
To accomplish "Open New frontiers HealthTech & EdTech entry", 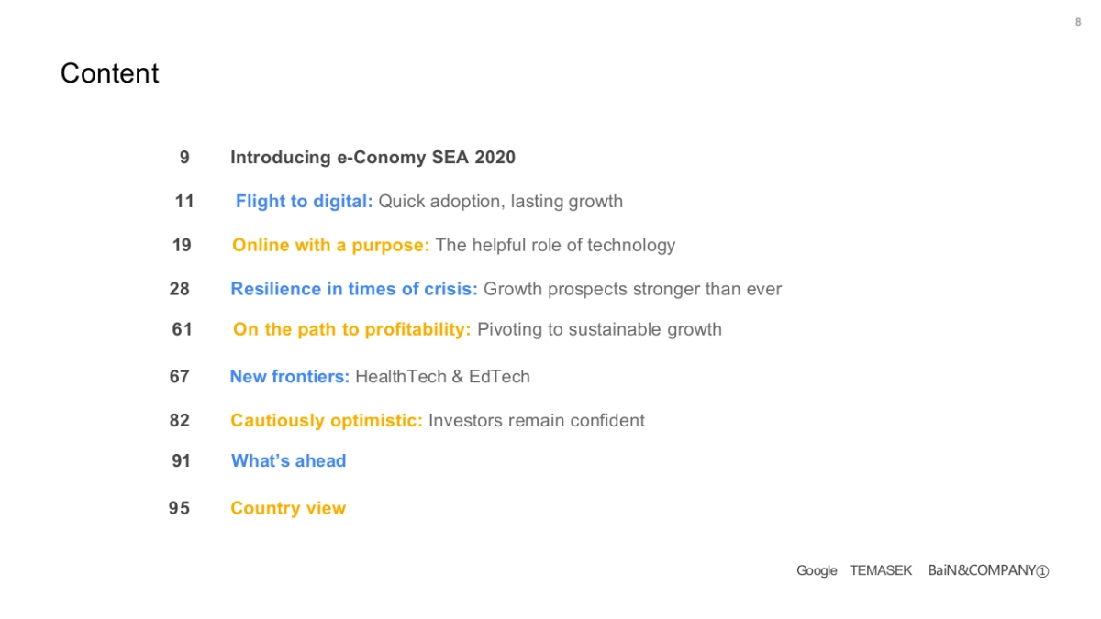I will pos(380,377).
